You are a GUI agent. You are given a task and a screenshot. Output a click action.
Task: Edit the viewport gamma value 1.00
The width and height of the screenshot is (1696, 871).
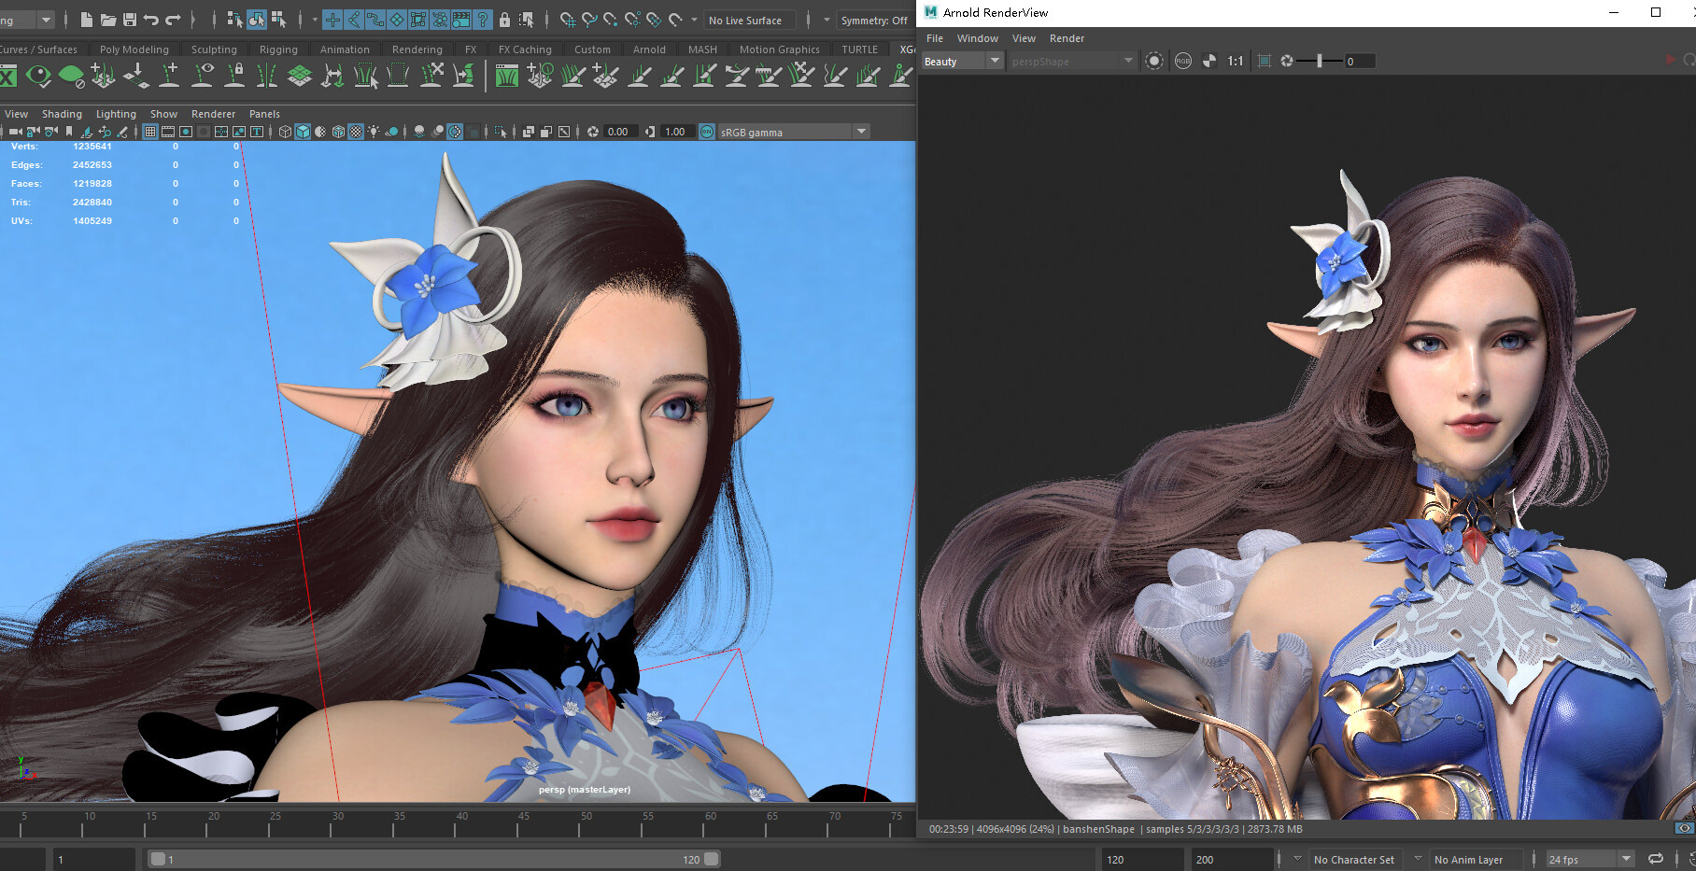(676, 132)
